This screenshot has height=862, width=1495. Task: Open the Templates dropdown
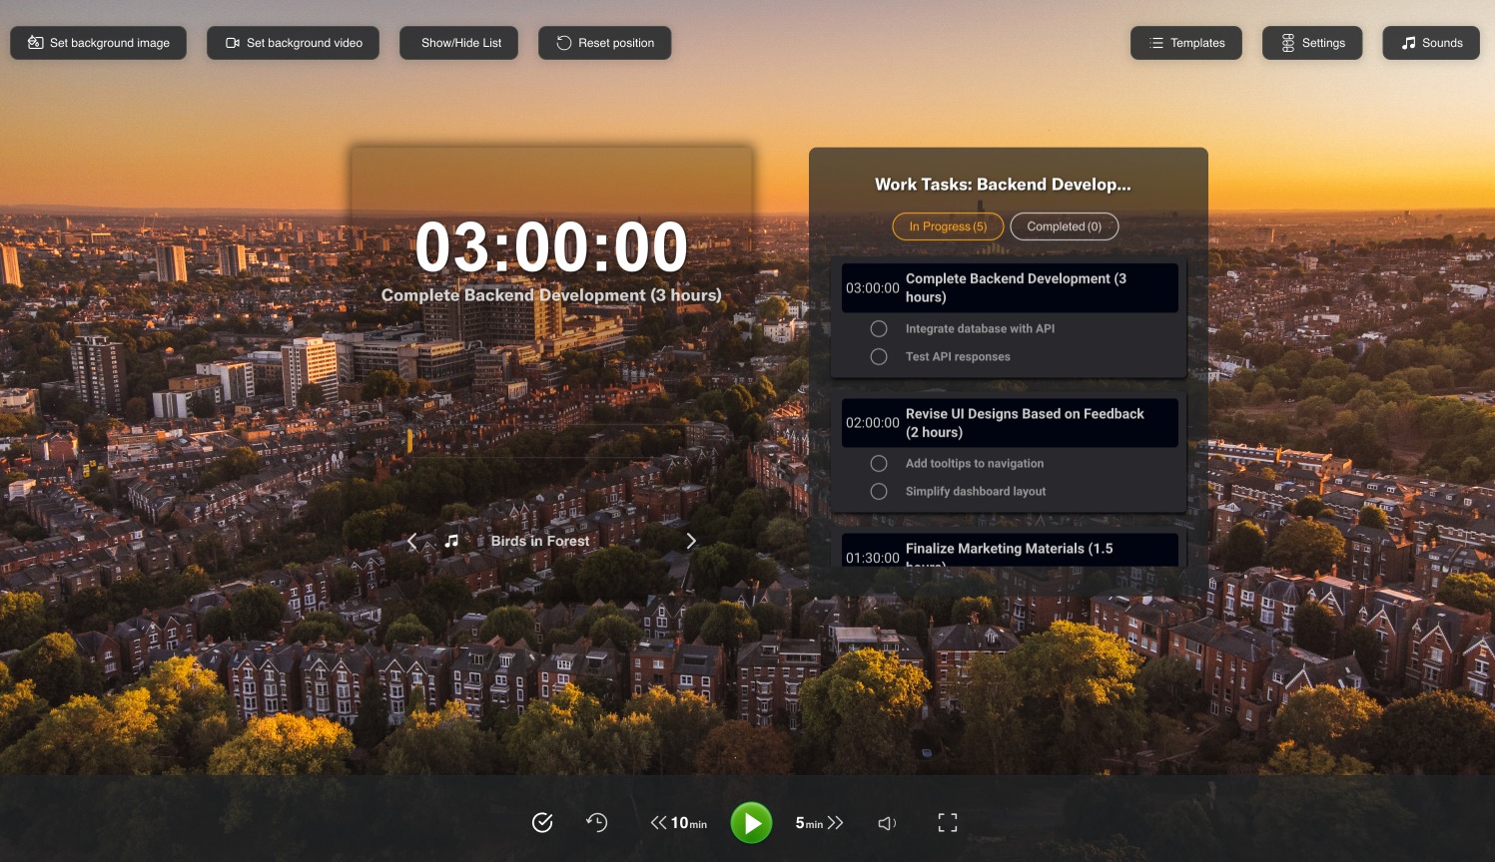coord(1185,43)
